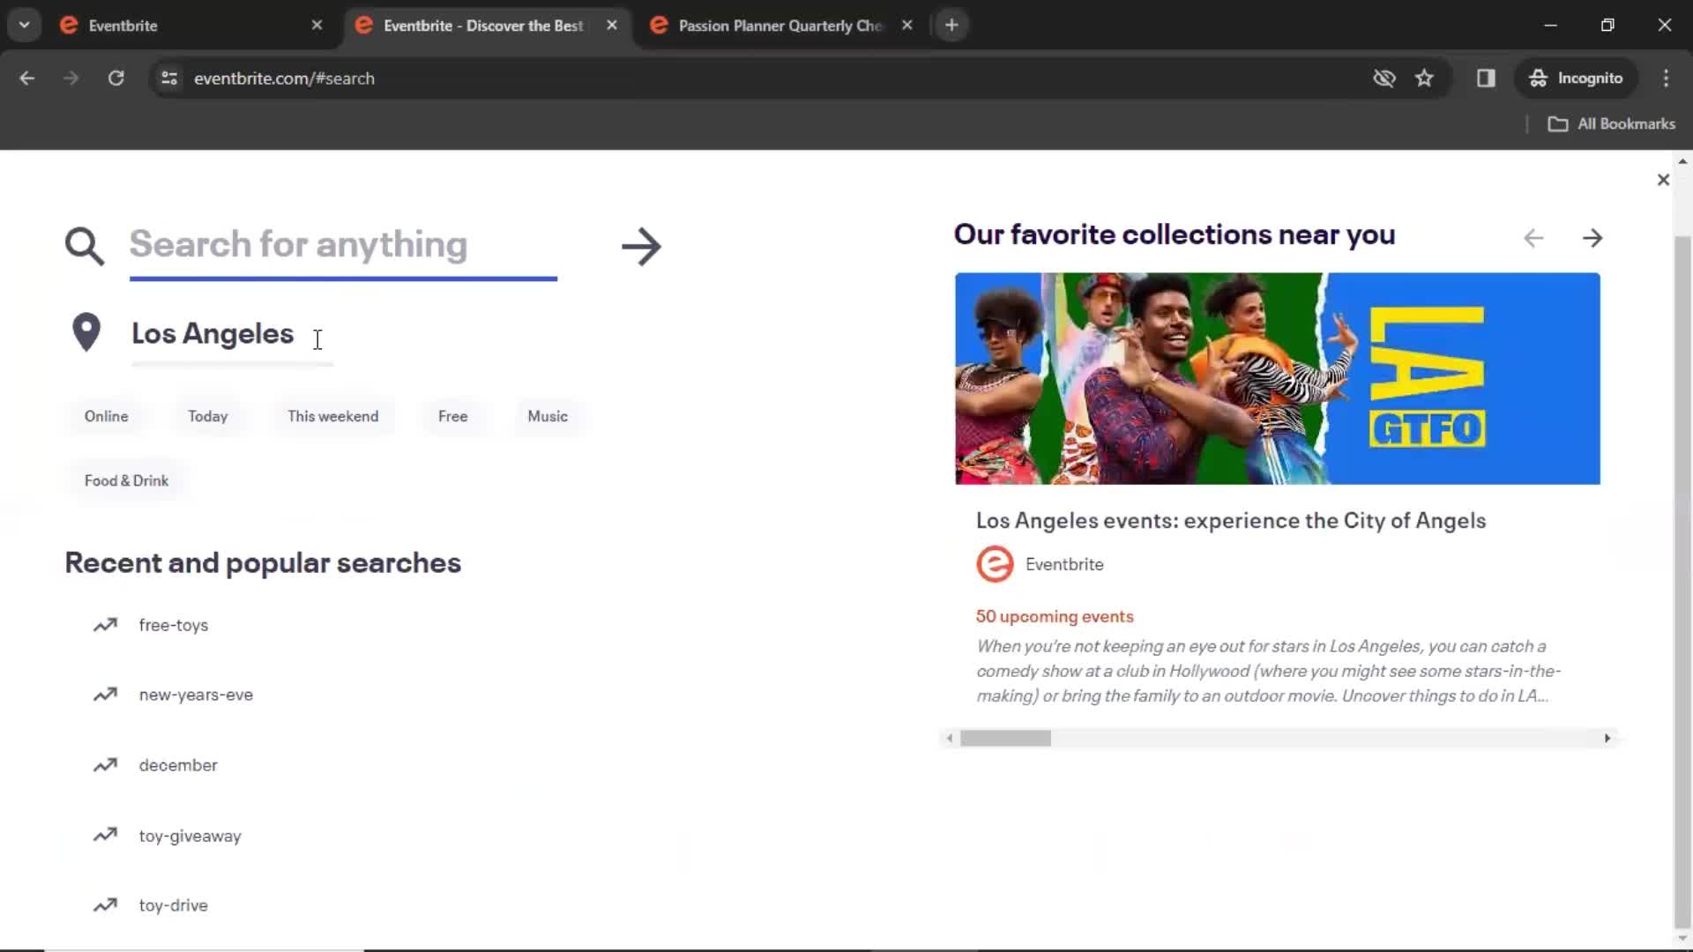Click the tracking protection eye icon
Screen dimensions: 1693x952
click(1384, 78)
